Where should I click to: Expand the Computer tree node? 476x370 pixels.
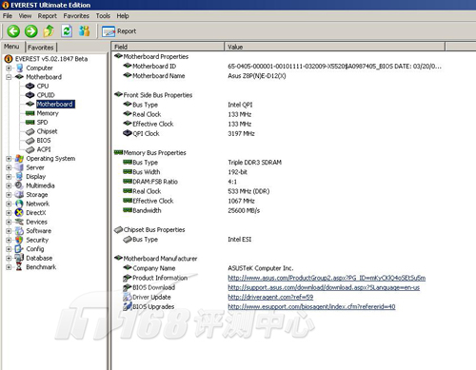click(9, 68)
